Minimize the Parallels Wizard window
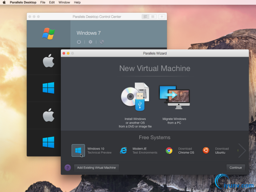Image resolution: width=256 pixels, height=192 pixels. [68, 53]
